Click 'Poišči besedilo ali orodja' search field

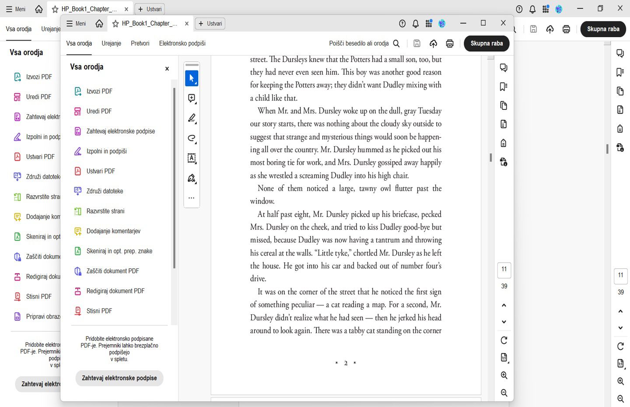pos(364,43)
